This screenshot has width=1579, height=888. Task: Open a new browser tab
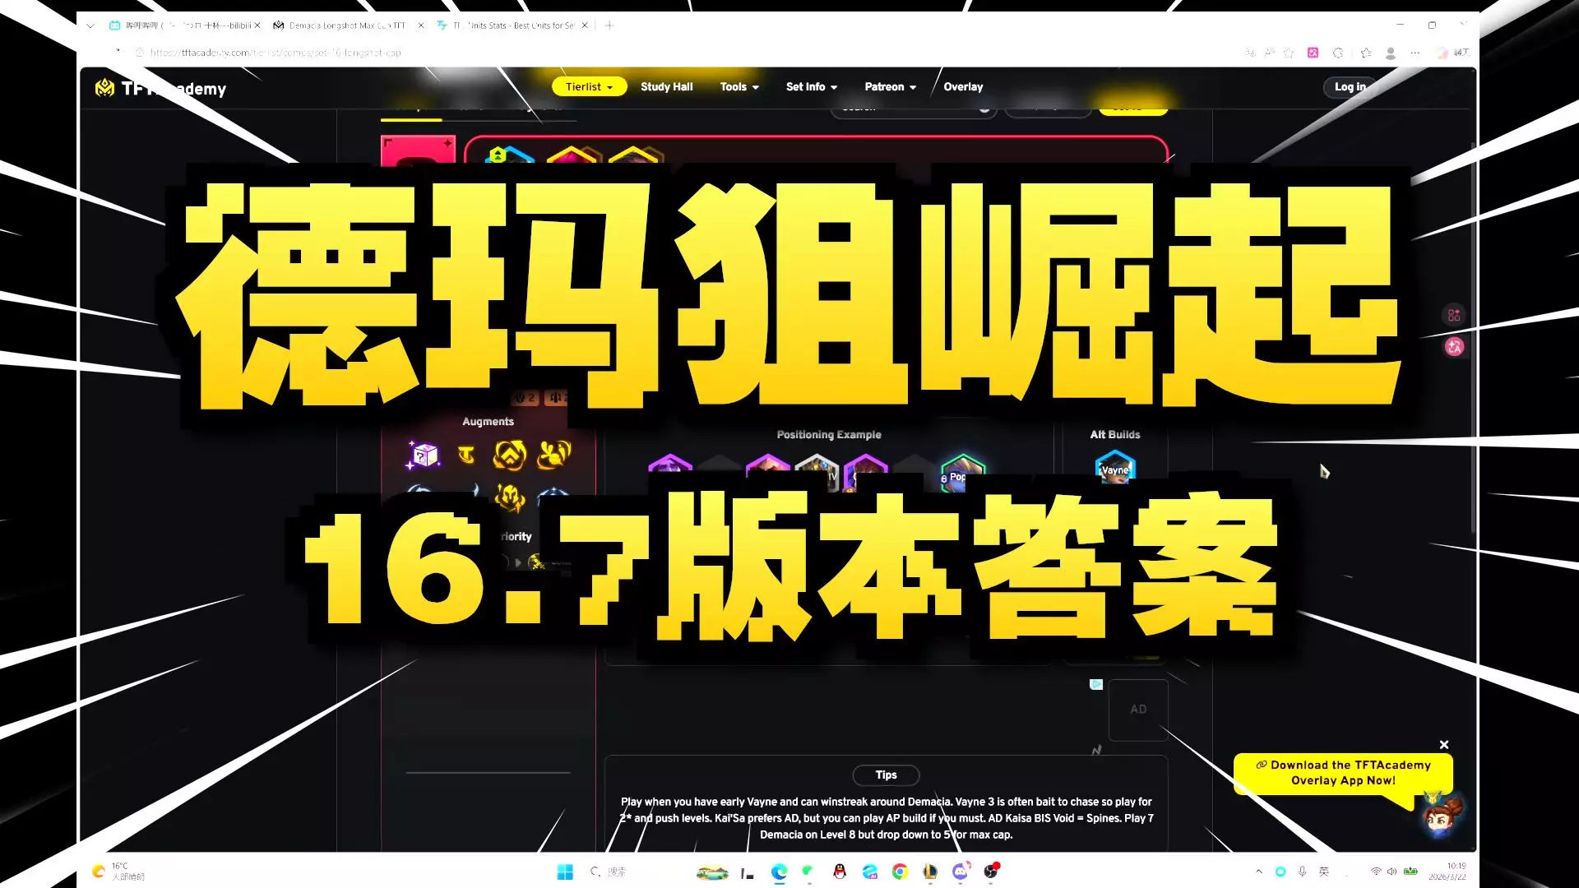(x=609, y=25)
